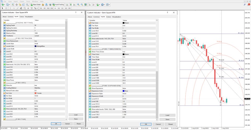
Task: Switch to D1 timeframe
Action: (62, 8)
